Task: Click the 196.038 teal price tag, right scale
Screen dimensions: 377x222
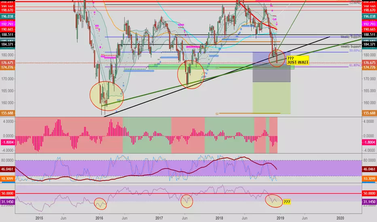Action: 369,16
